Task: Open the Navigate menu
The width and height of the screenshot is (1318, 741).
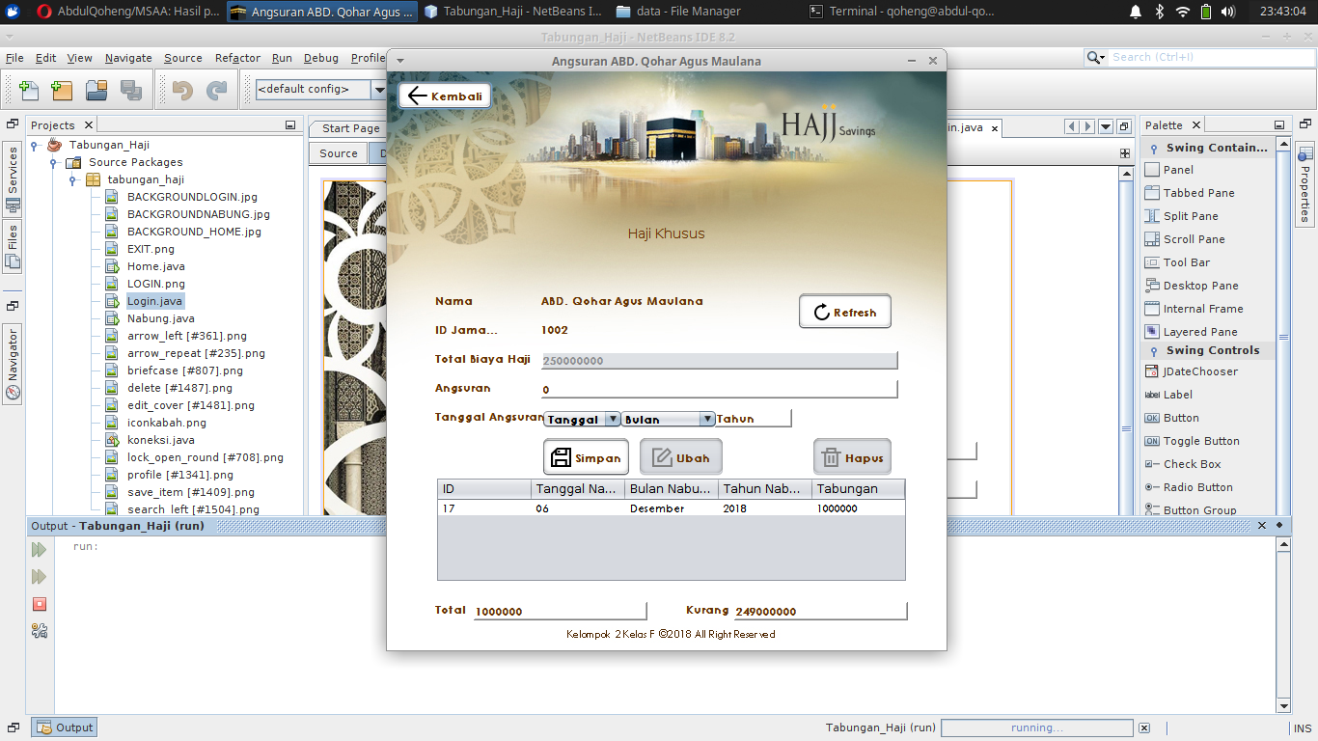Action: click(x=128, y=58)
